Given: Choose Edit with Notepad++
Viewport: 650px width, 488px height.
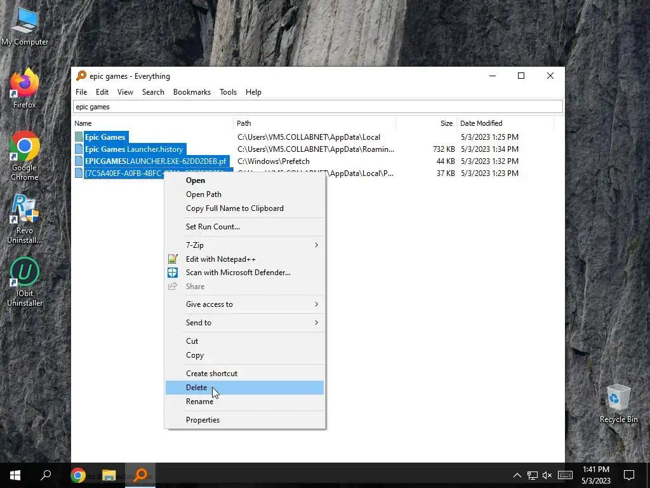Looking at the screenshot, I should tap(244, 259).
